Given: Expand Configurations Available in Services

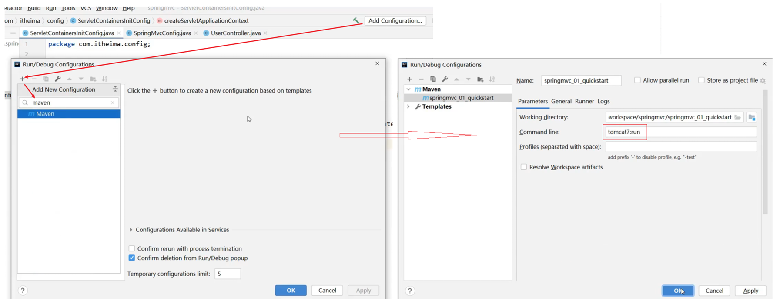Looking at the screenshot, I should coord(131,230).
